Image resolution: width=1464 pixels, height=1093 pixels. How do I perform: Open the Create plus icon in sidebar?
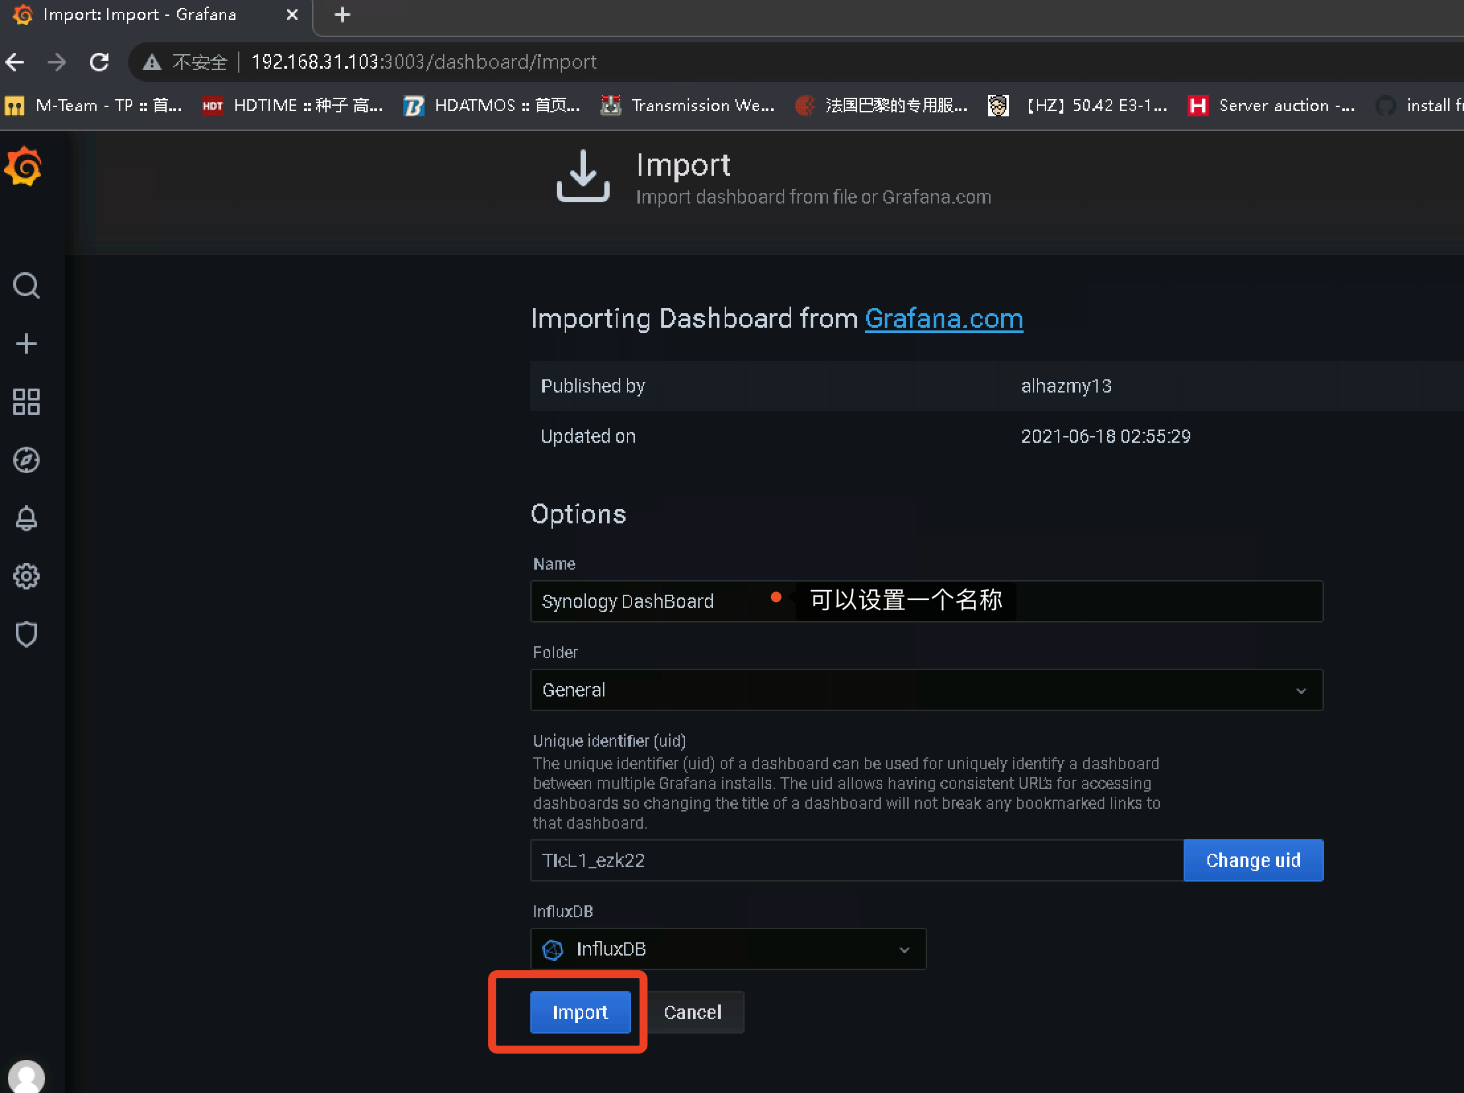pyautogui.click(x=26, y=343)
